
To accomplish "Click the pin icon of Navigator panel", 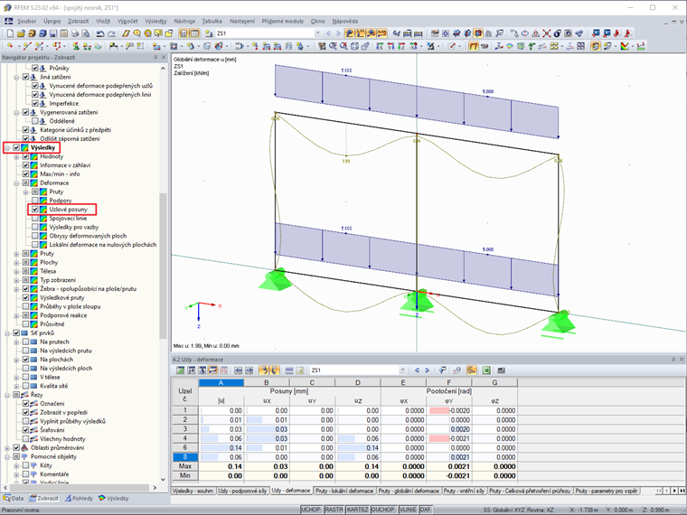I will [155, 57].
